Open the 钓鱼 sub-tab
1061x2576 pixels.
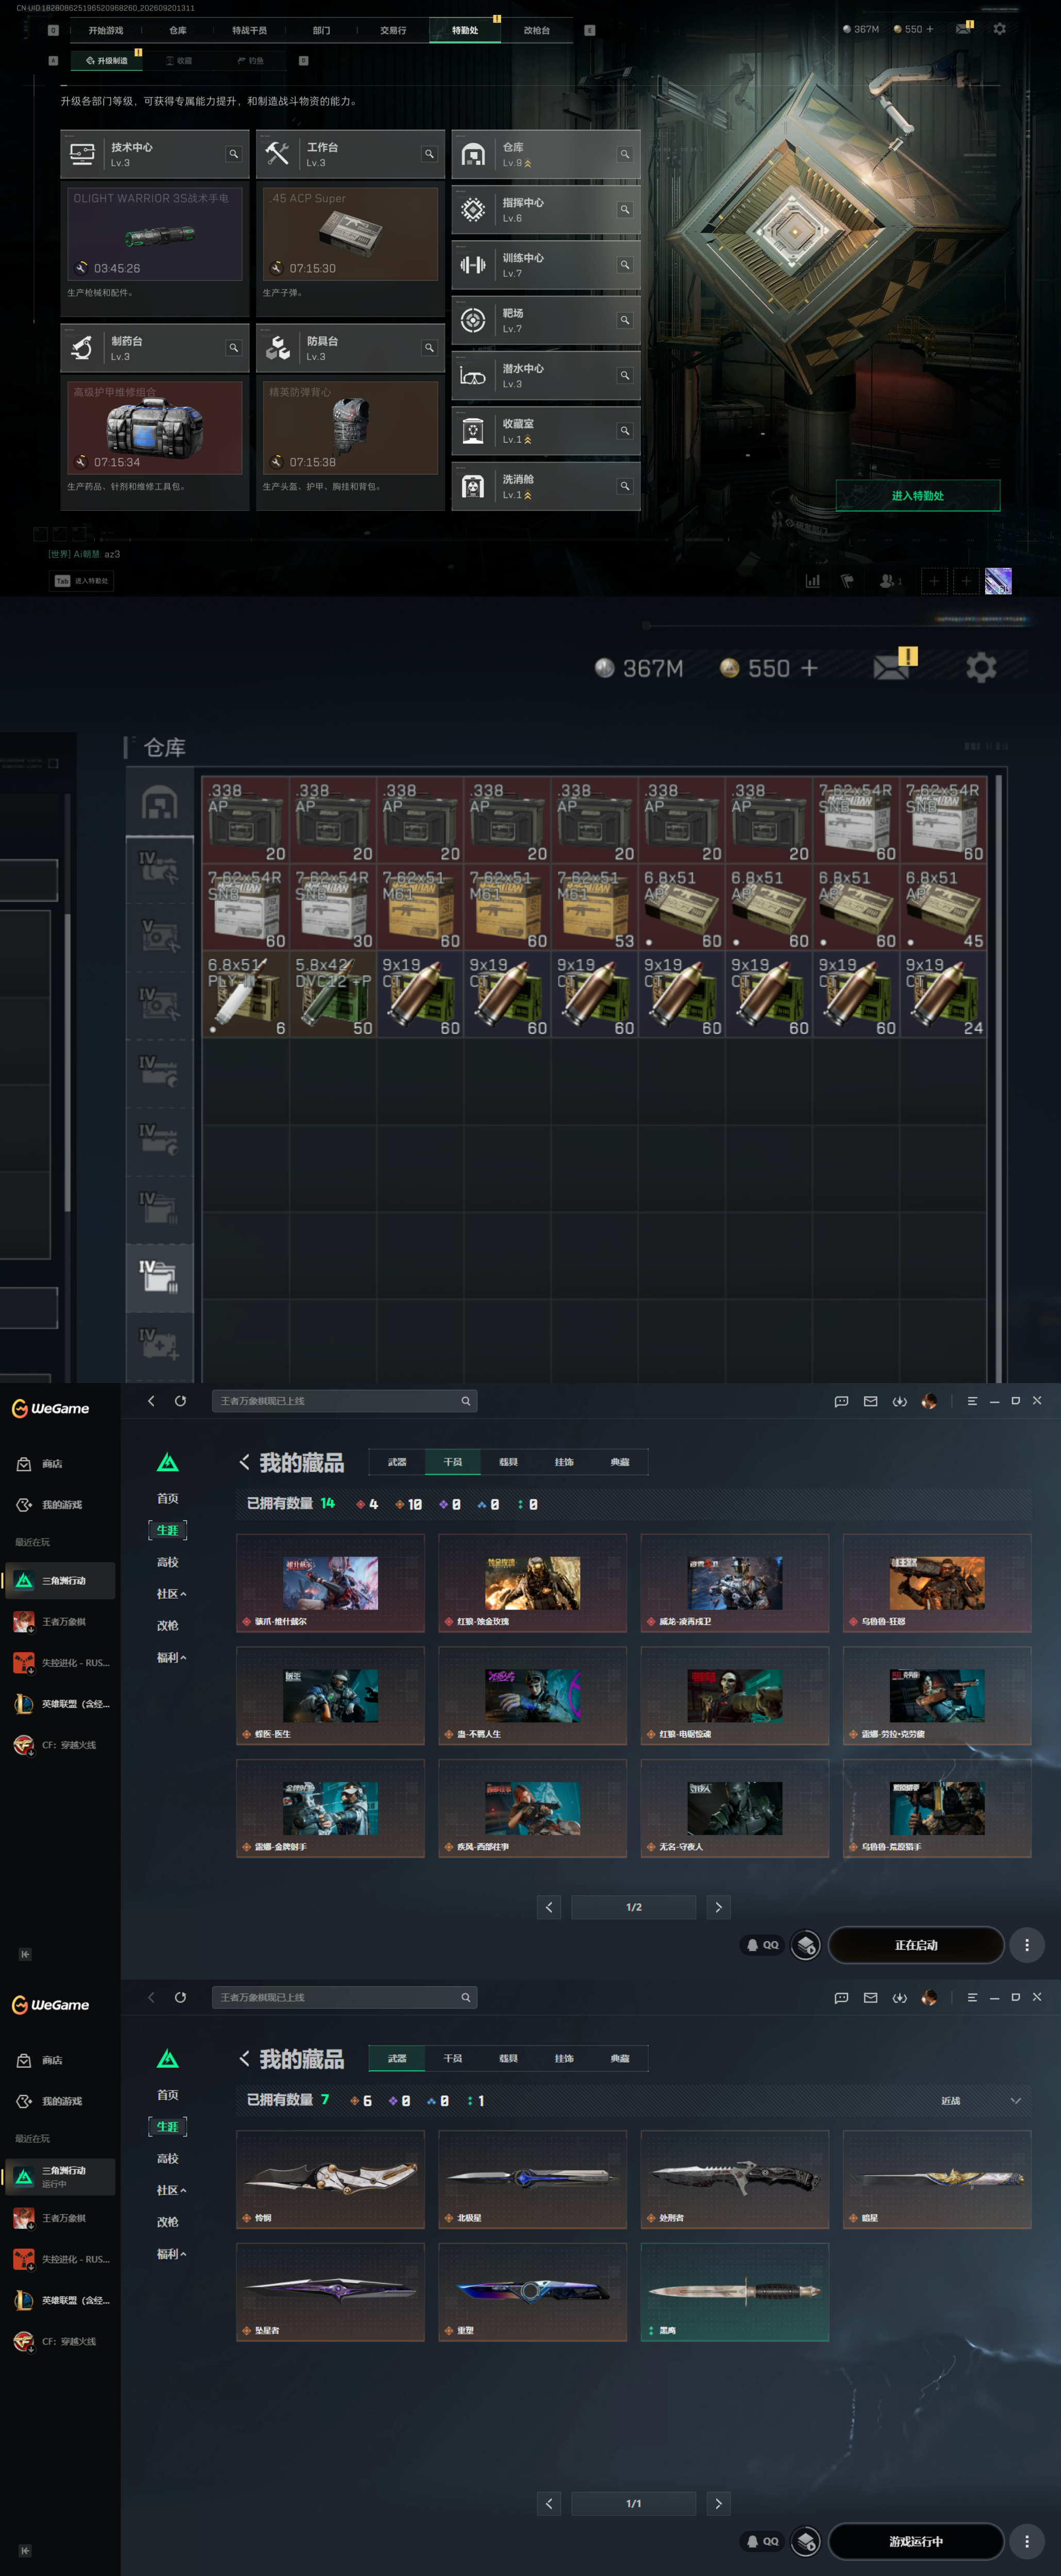click(250, 61)
